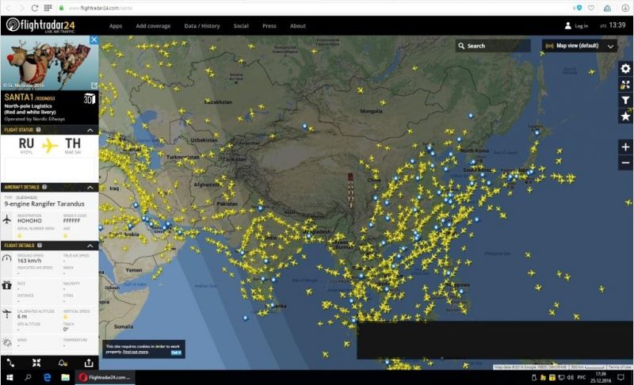Click the 163 km/h ground speed value
Viewport: 634px width, 385px height.
(29, 261)
